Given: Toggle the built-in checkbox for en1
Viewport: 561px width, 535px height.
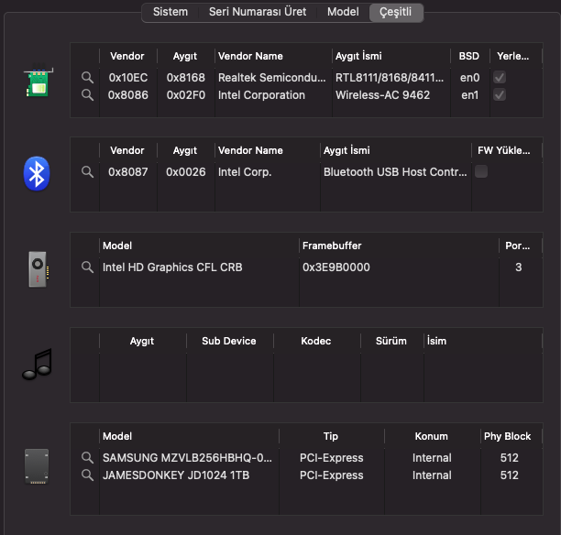Looking at the screenshot, I should point(500,95).
